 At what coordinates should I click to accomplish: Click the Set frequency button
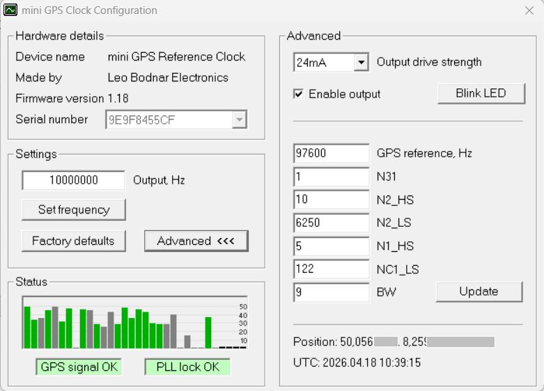point(73,209)
